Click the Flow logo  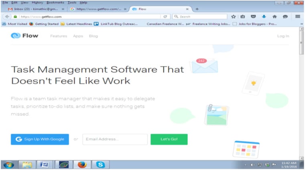tap(24, 36)
